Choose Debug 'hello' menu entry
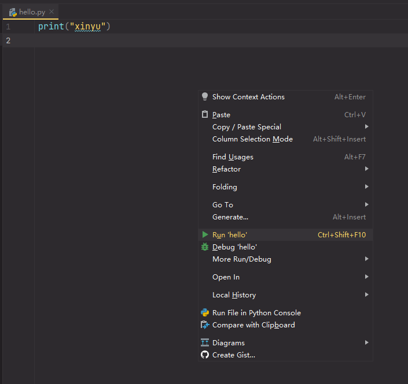 click(286, 247)
